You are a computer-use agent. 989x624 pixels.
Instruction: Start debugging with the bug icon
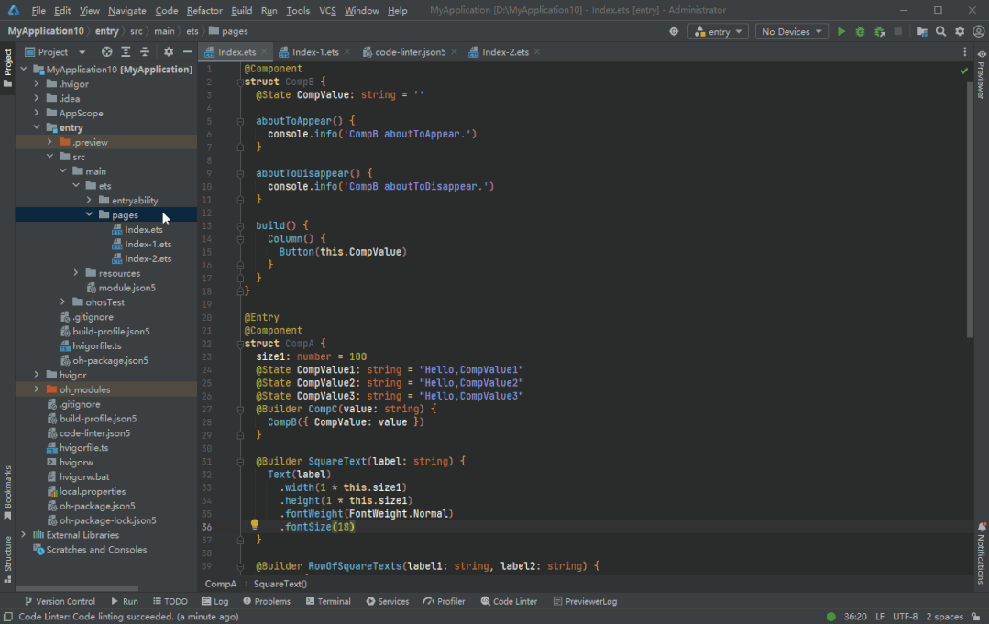coord(860,31)
